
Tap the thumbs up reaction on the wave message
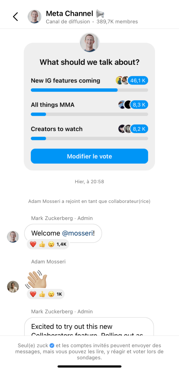pos(43,294)
